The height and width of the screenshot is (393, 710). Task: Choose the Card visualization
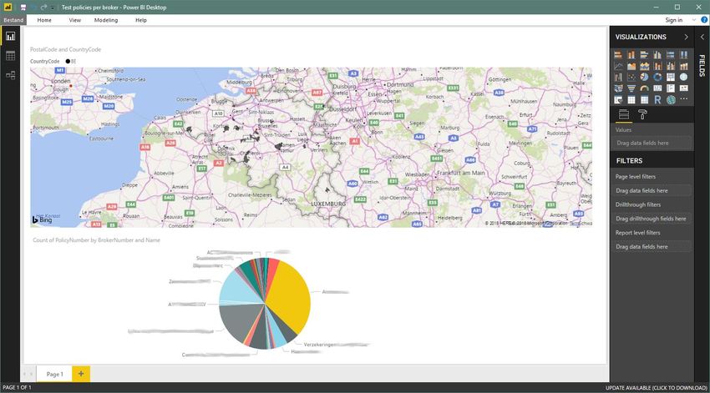[x=657, y=88]
